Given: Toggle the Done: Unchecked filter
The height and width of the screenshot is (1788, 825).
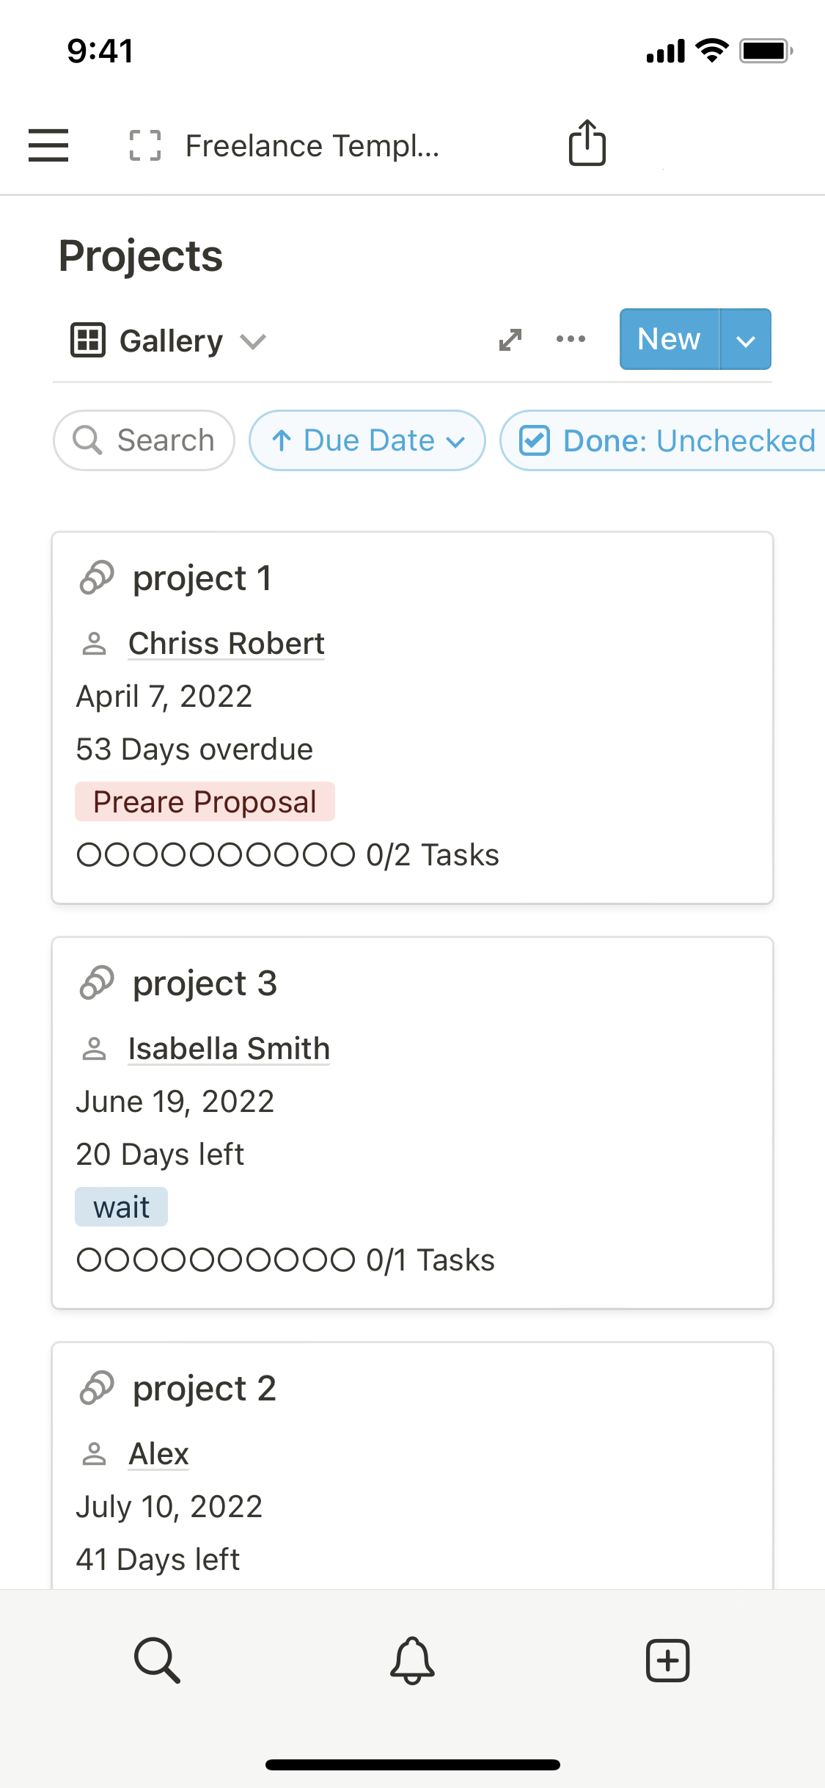Looking at the screenshot, I should click(x=666, y=441).
